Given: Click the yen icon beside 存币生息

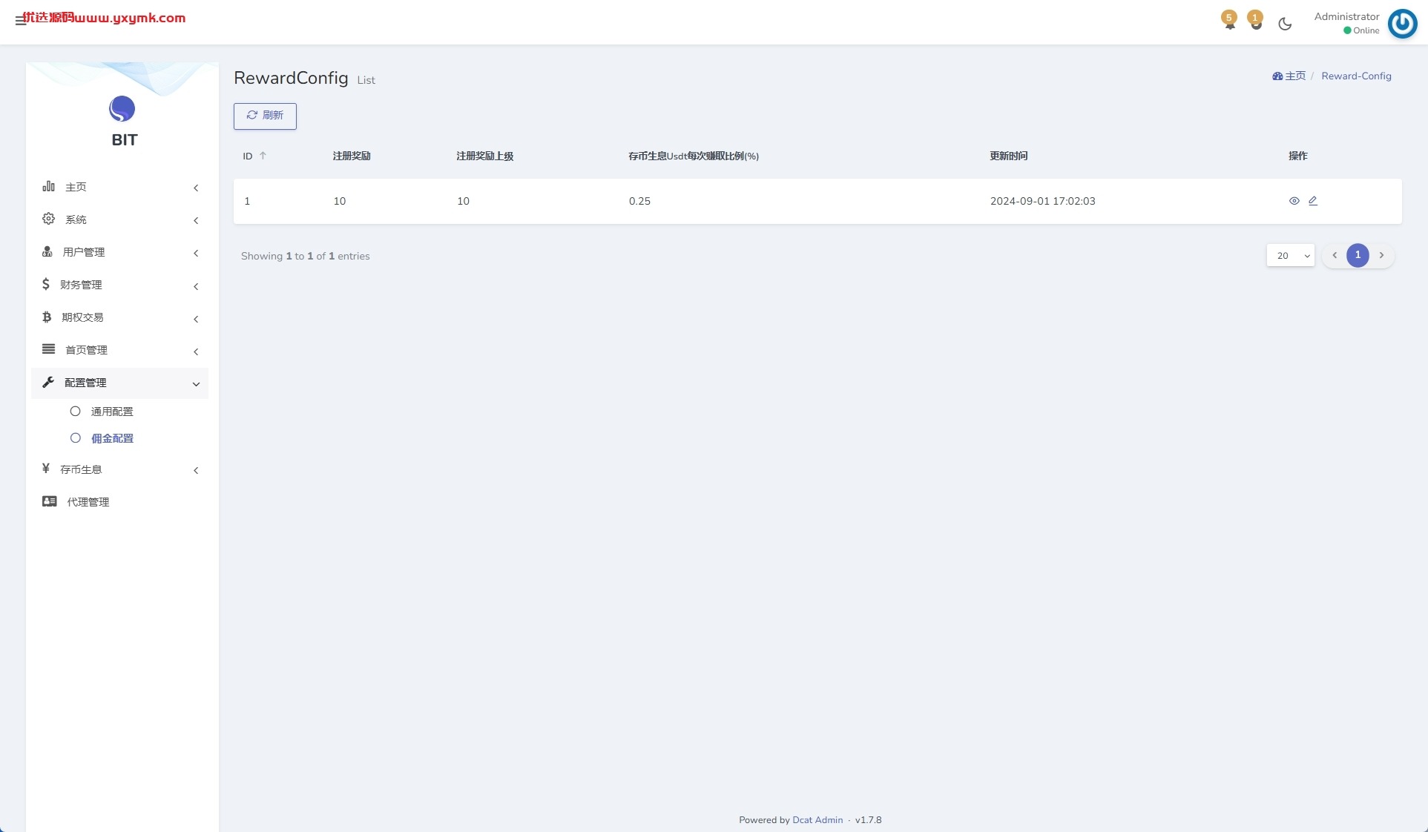Looking at the screenshot, I should 46,469.
